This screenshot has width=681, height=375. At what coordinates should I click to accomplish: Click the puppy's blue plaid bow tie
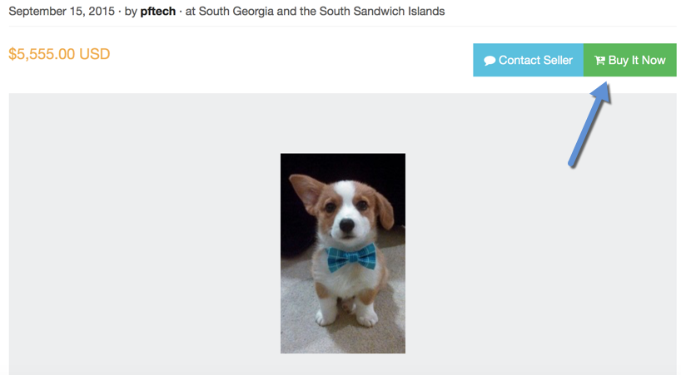click(x=350, y=258)
